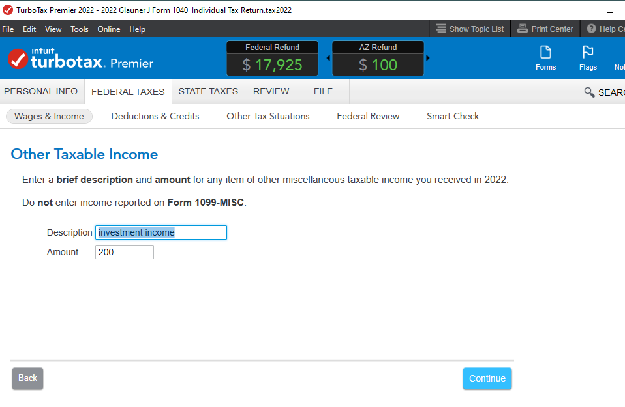Select the Federal Taxes tab
Image resolution: width=625 pixels, height=407 pixels.
(128, 92)
